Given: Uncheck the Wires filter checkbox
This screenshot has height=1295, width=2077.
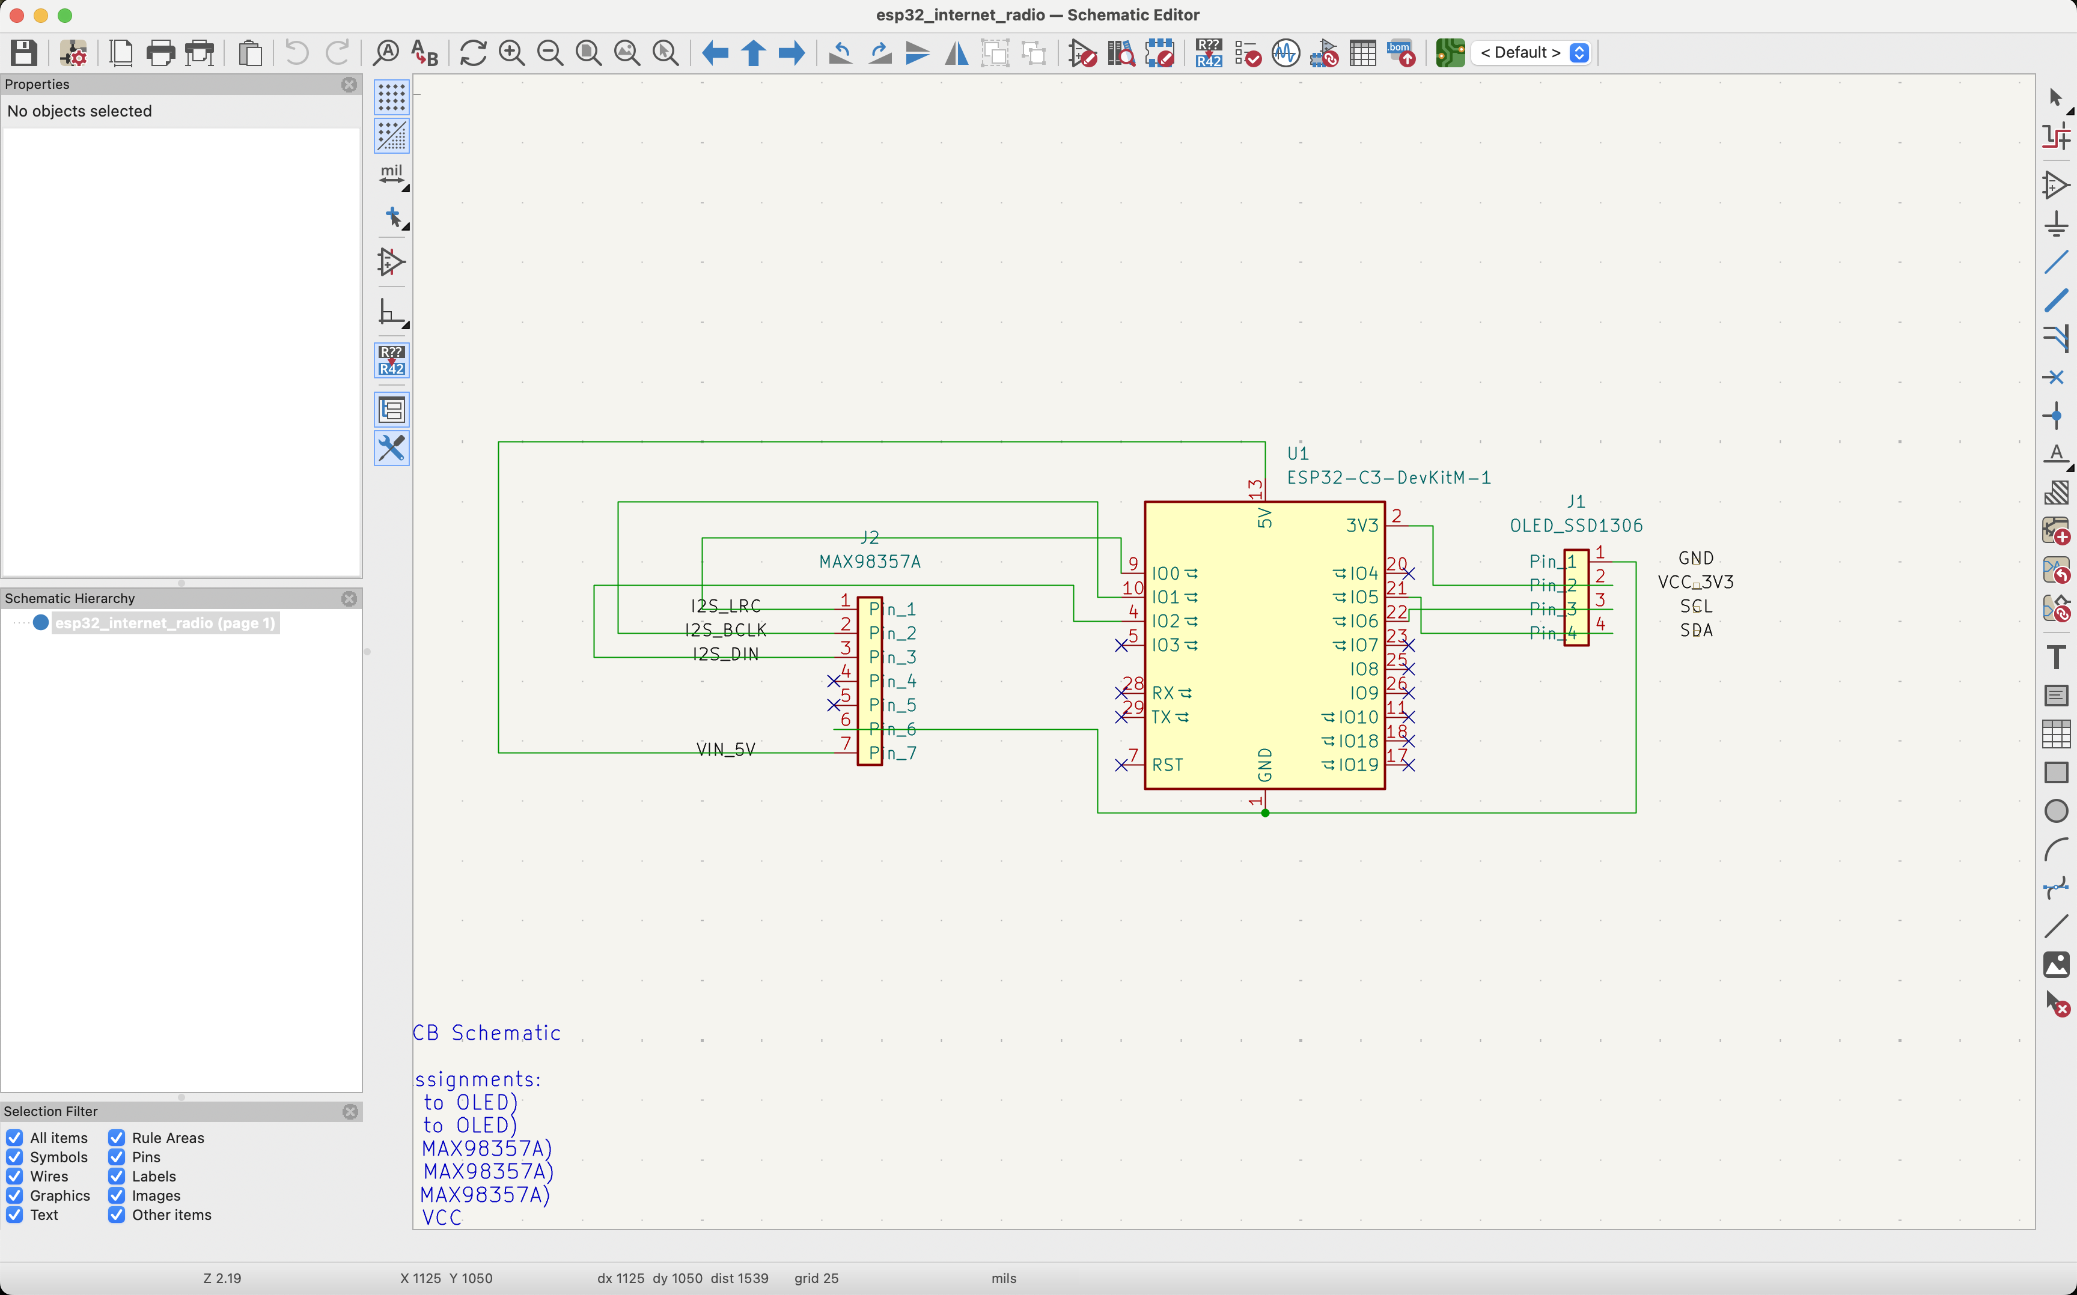Looking at the screenshot, I should (x=14, y=1176).
